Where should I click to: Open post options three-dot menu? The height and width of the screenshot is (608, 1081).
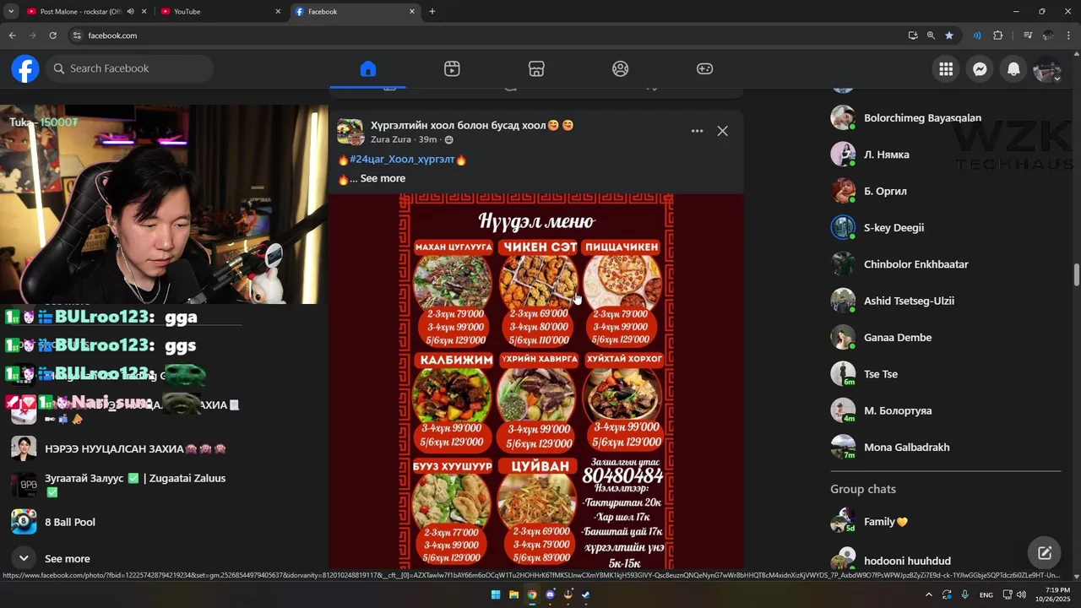(697, 131)
